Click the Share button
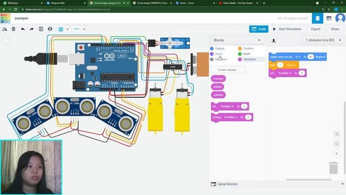346x195 pixels. click(335, 29)
